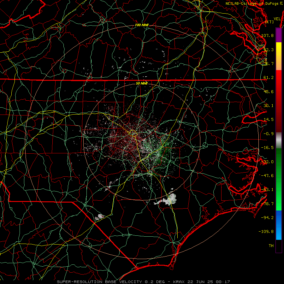Image resolution: width=284 pixels, height=284 pixels.
Task: Select the 76.7 velocity scale value
Action: [269, 63]
